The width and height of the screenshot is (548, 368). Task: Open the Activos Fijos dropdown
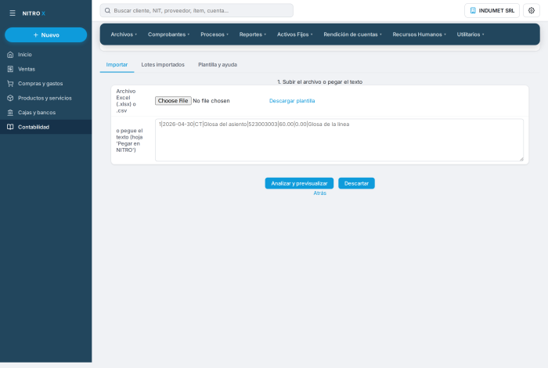tap(294, 34)
